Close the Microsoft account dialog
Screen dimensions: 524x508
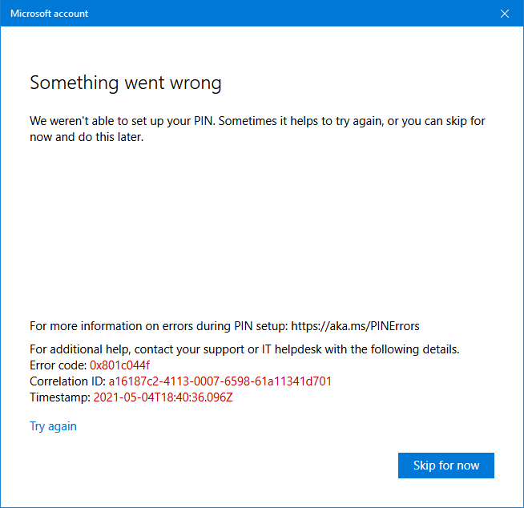(x=504, y=14)
